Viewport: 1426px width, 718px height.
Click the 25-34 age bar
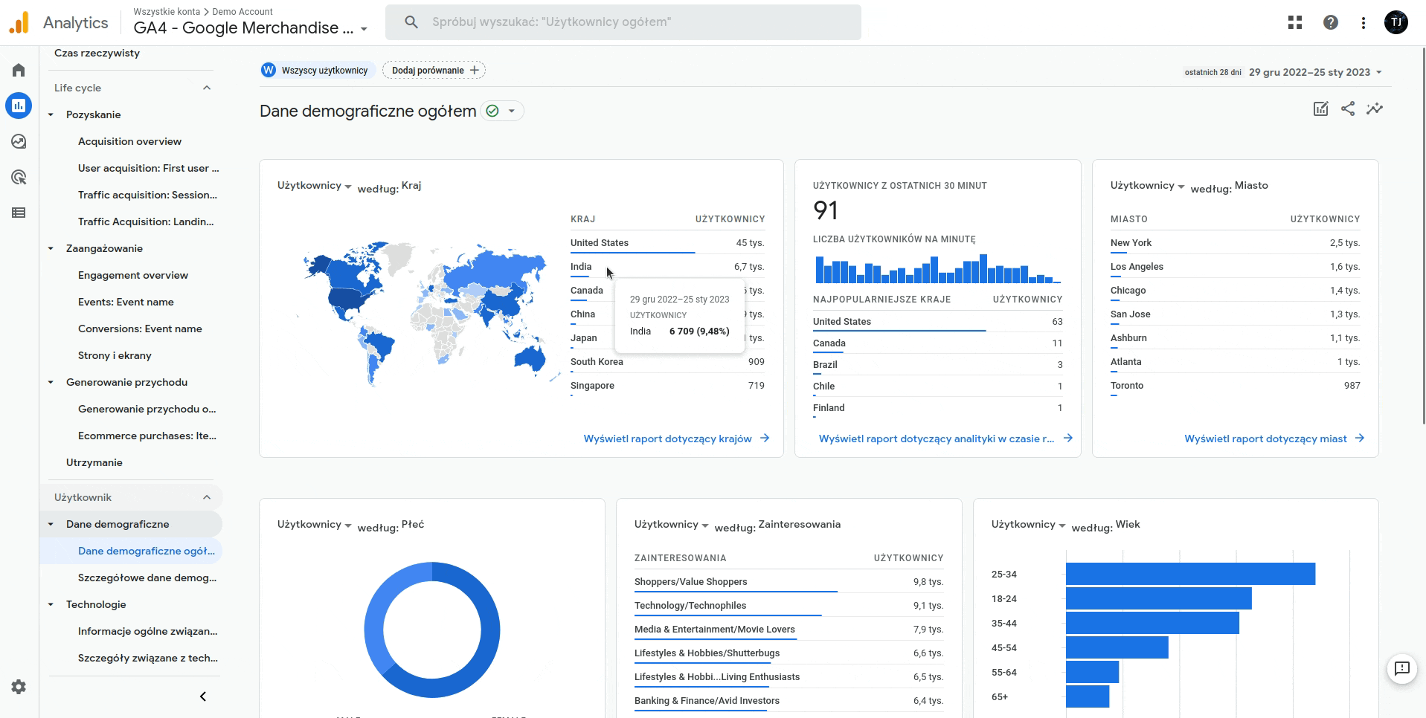1190,574
